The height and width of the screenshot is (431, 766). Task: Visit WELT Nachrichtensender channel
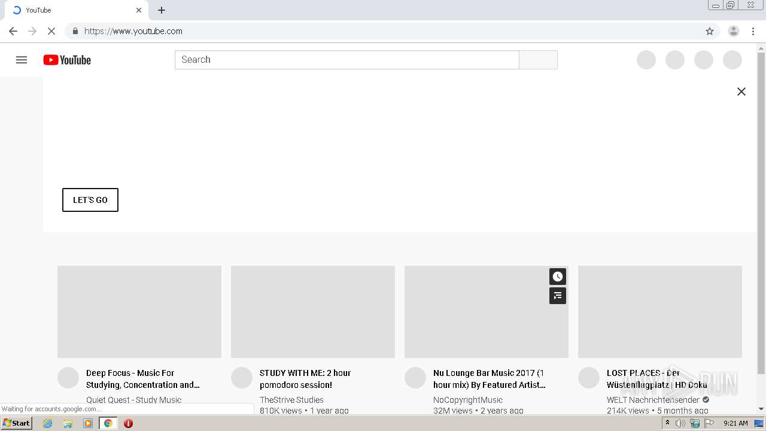coord(653,400)
